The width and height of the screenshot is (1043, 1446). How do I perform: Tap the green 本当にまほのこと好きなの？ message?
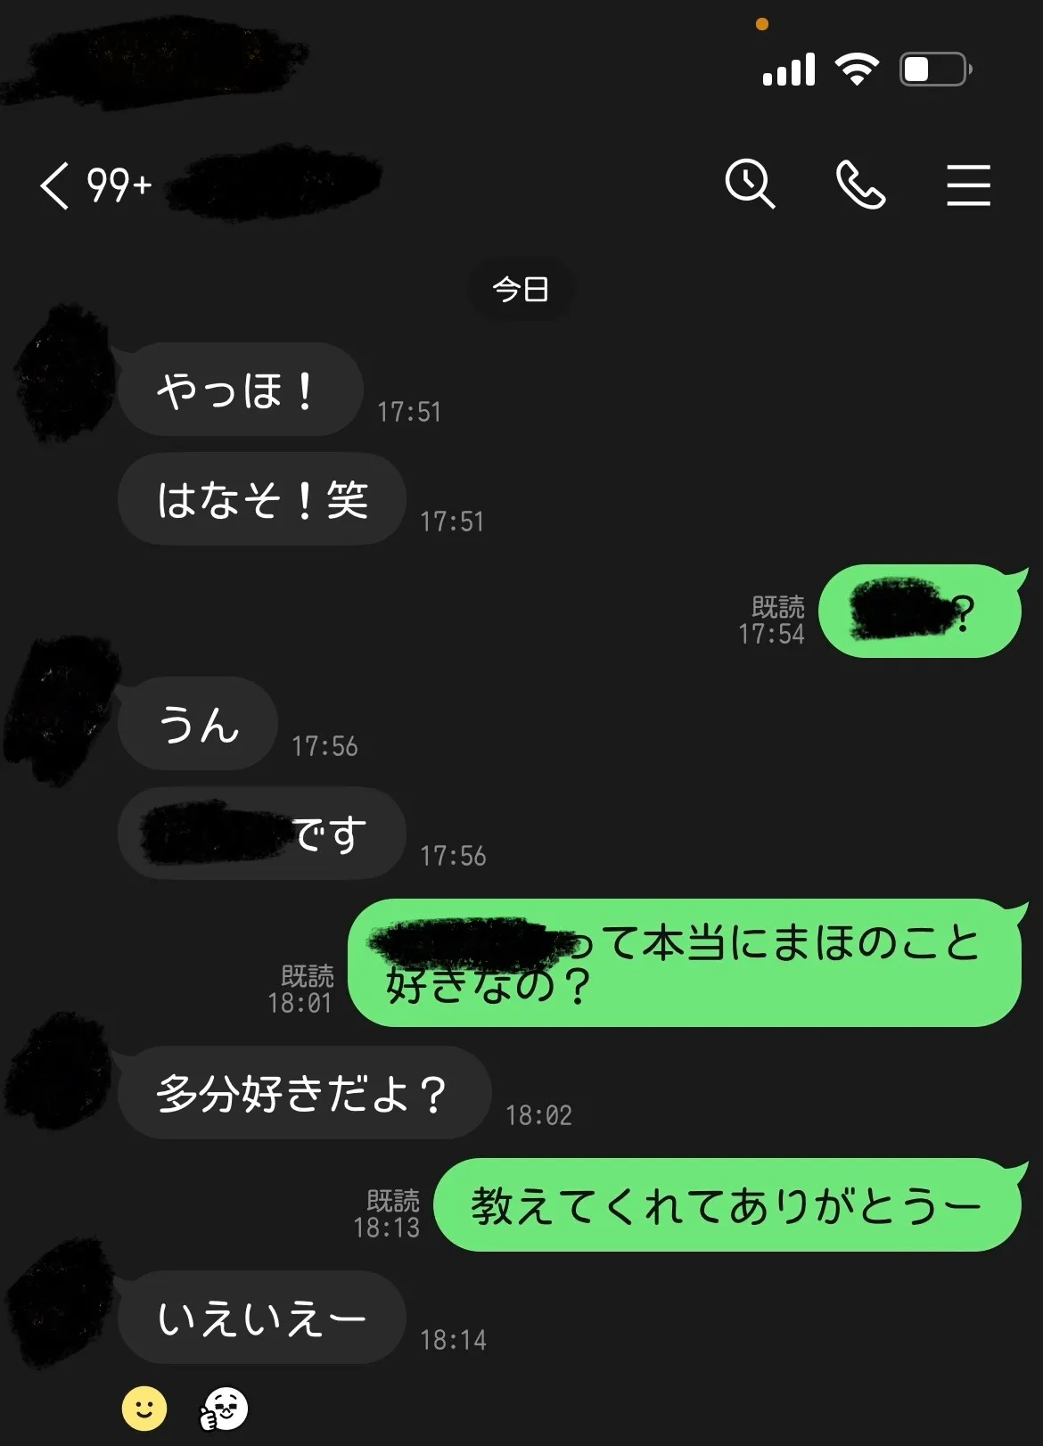685,963
